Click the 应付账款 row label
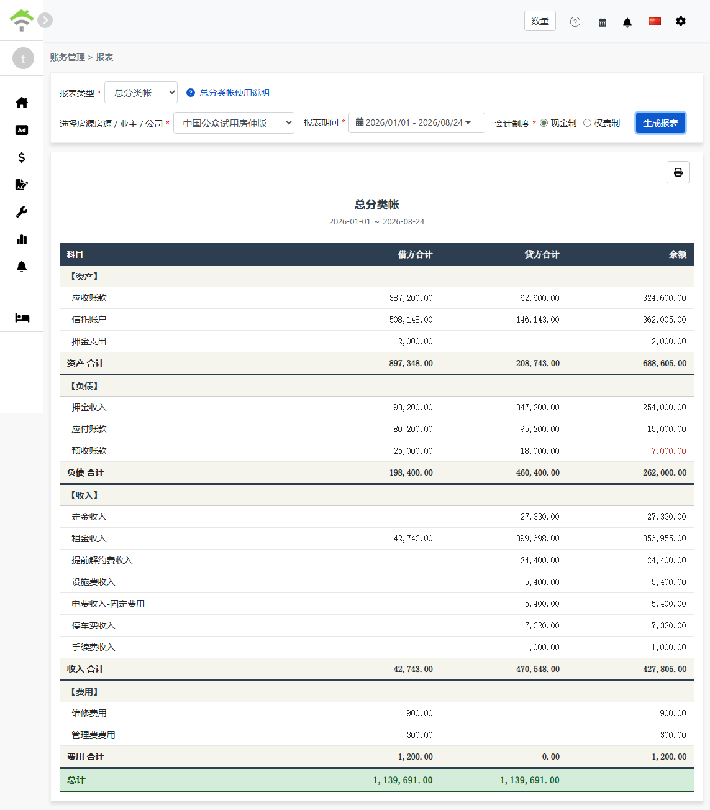The image size is (710, 810). [89, 429]
